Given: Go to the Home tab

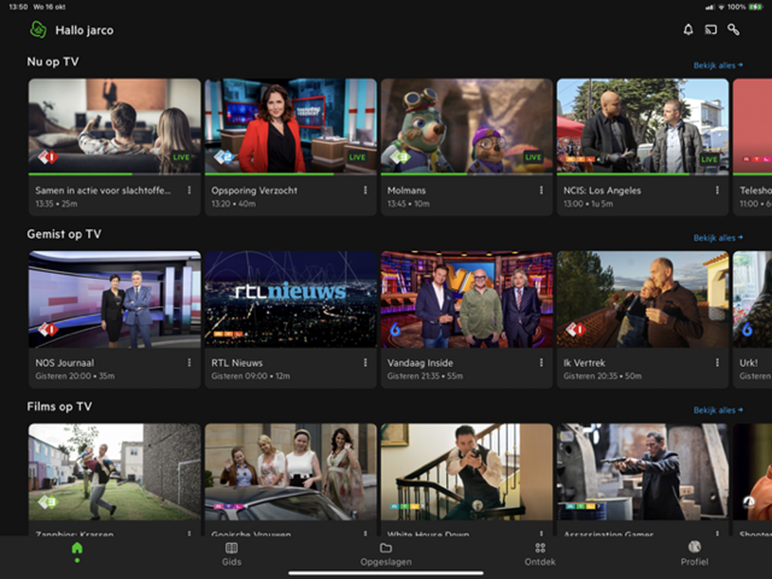Looking at the screenshot, I should [x=77, y=551].
